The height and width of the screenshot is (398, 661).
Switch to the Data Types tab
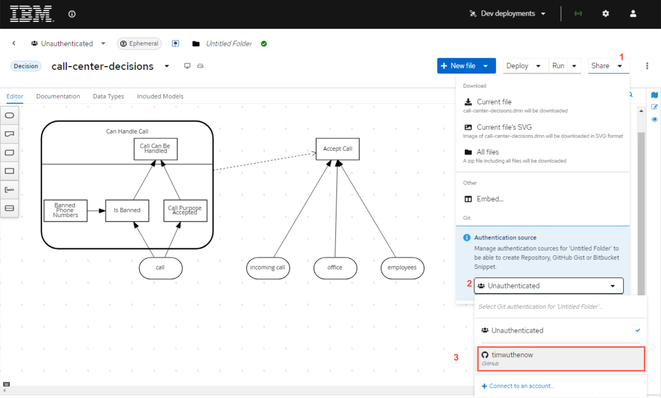[x=108, y=96]
